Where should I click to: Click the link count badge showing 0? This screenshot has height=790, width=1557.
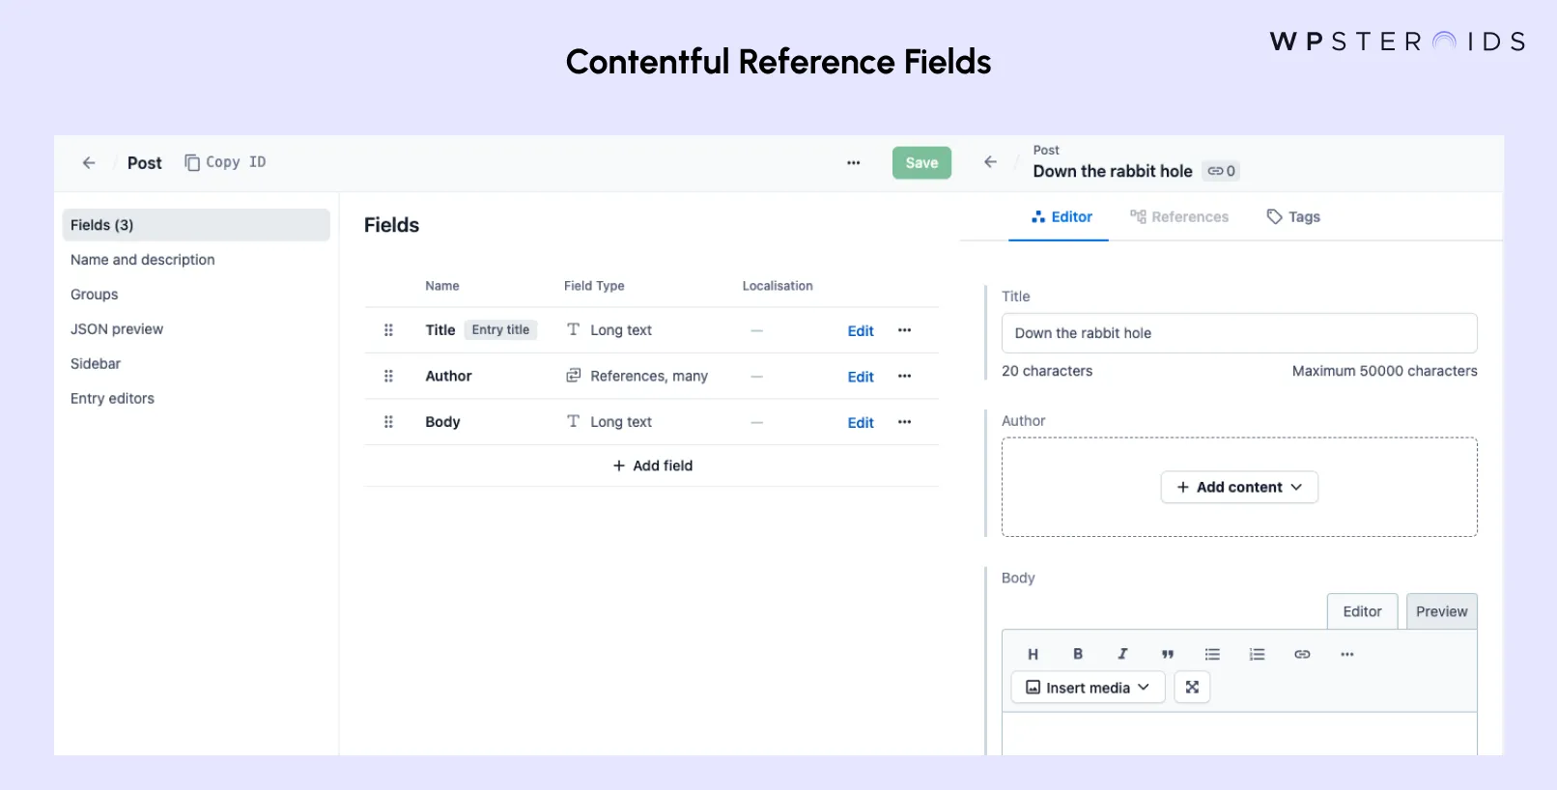pyautogui.click(x=1221, y=171)
